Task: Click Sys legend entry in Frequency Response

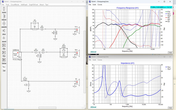Action: 168,14
